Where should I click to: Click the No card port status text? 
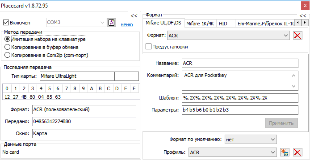[x=11, y=152]
